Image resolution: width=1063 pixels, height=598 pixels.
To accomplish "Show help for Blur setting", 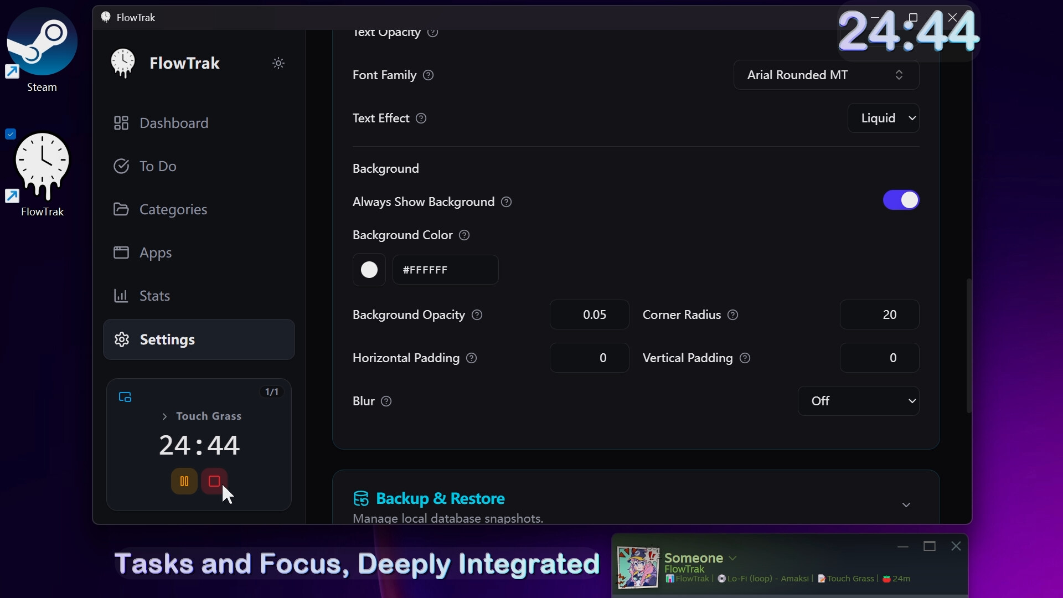I will click(x=387, y=401).
